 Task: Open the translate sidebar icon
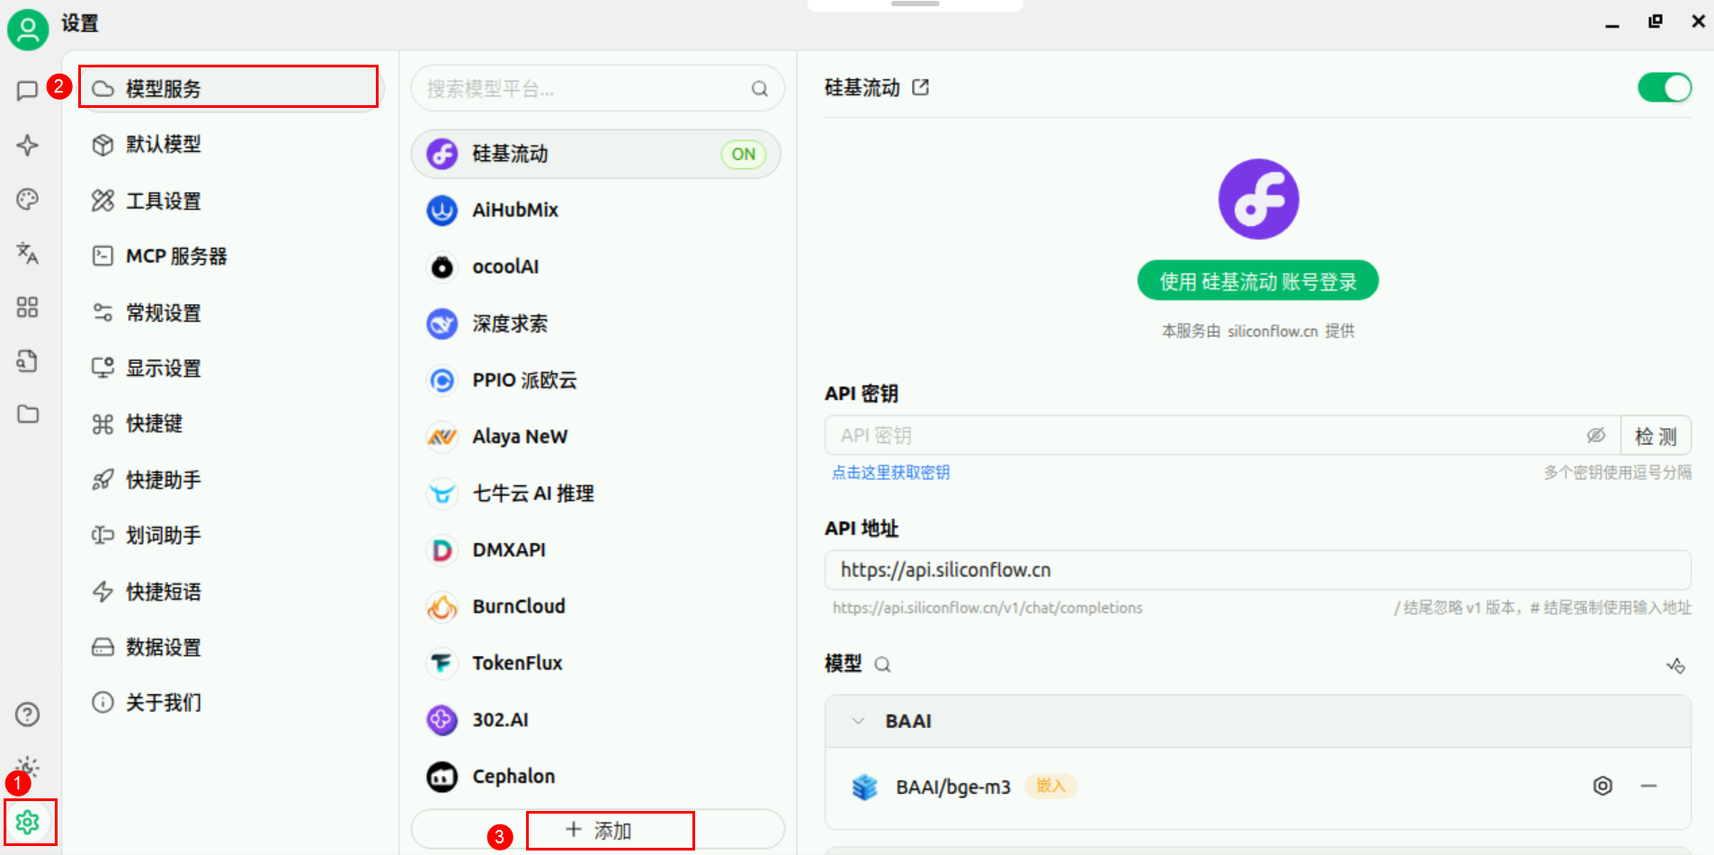(x=27, y=253)
